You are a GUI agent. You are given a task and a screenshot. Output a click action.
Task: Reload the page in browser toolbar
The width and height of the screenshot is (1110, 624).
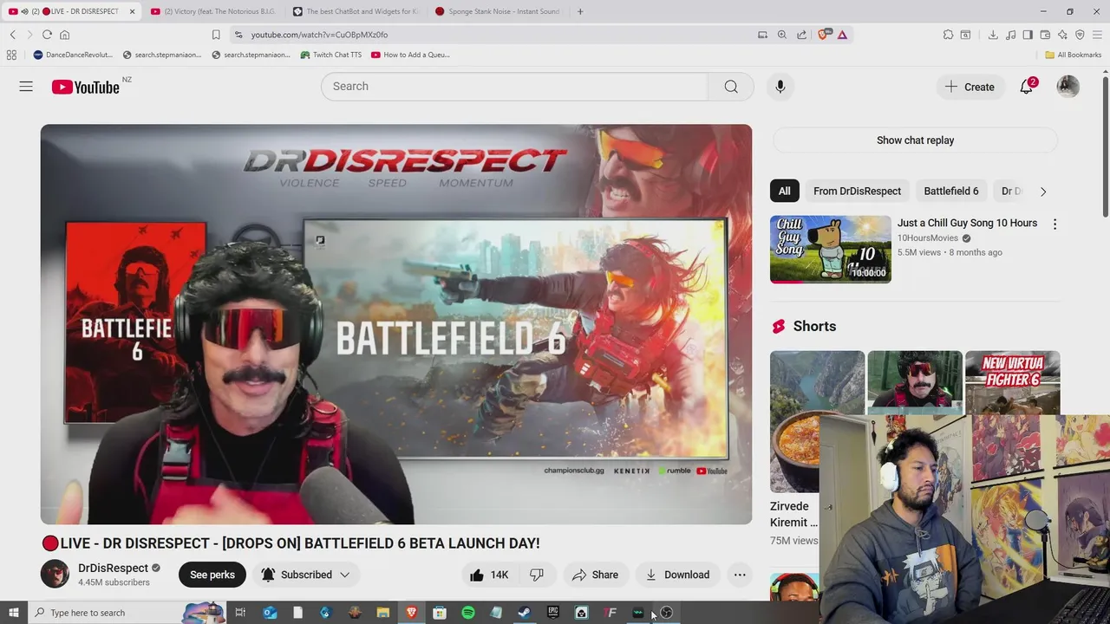click(x=47, y=35)
